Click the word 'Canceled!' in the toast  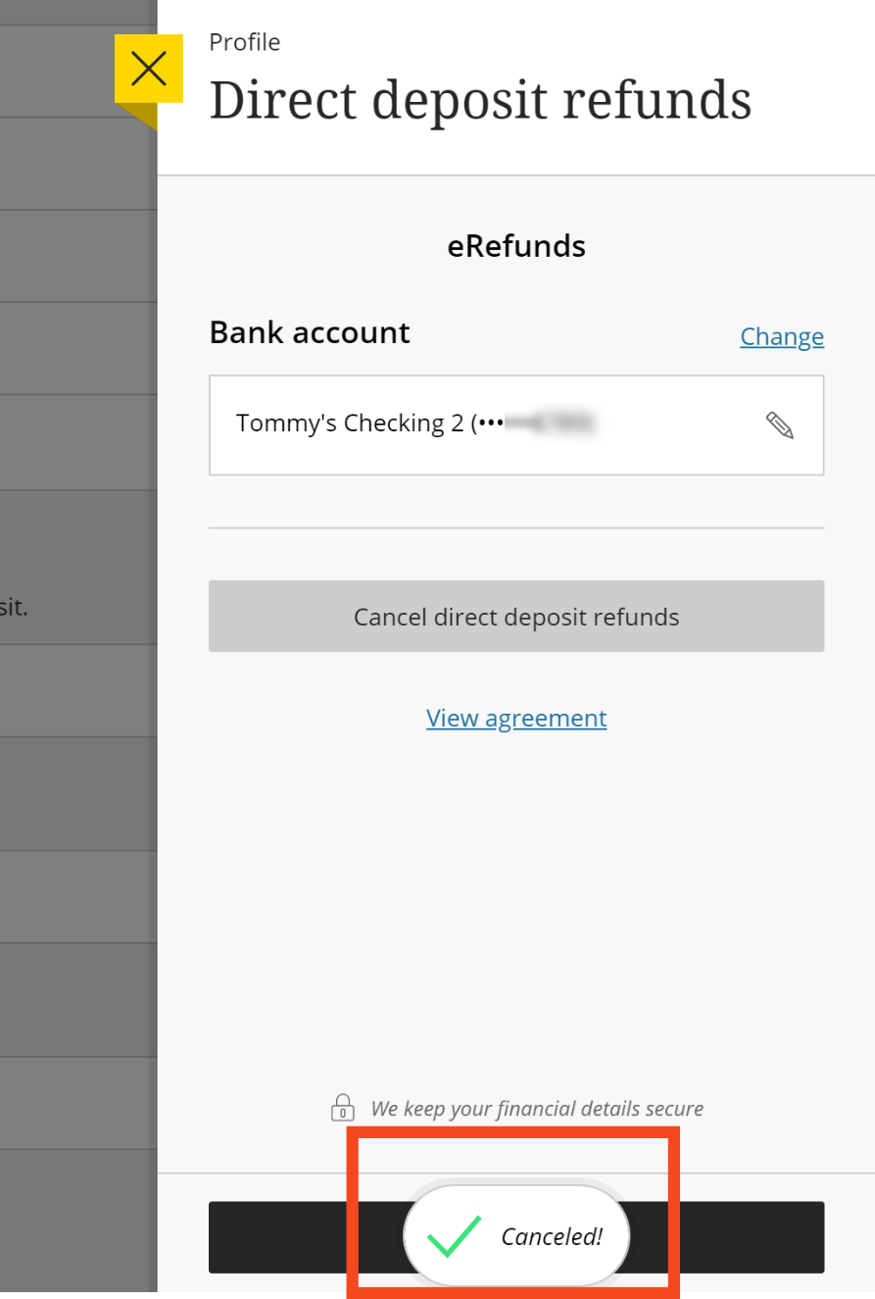click(552, 1237)
